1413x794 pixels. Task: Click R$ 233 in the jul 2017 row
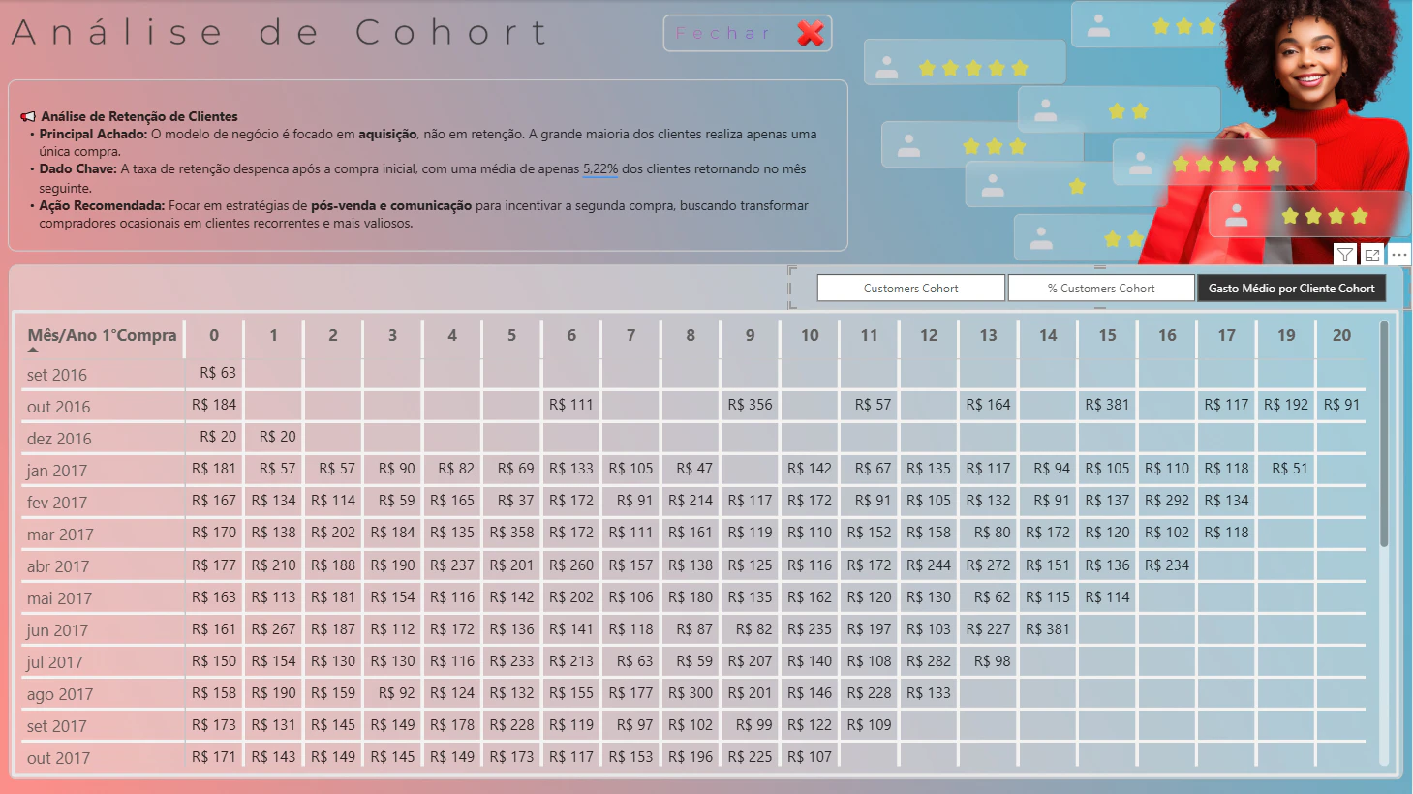click(x=511, y=660)
